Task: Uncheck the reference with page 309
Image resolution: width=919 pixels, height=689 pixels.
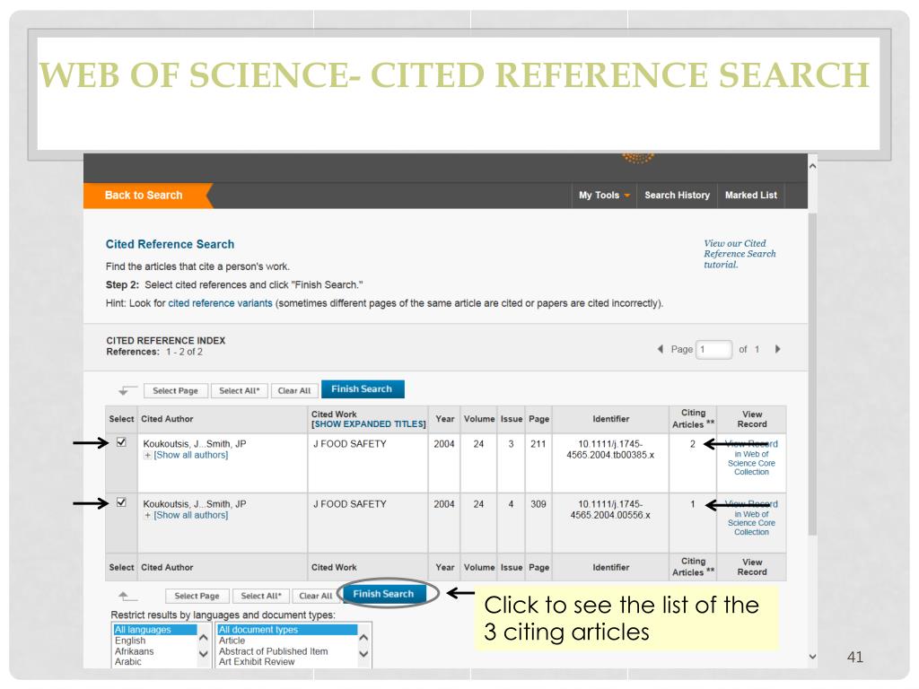Action: tap(121, 502)
